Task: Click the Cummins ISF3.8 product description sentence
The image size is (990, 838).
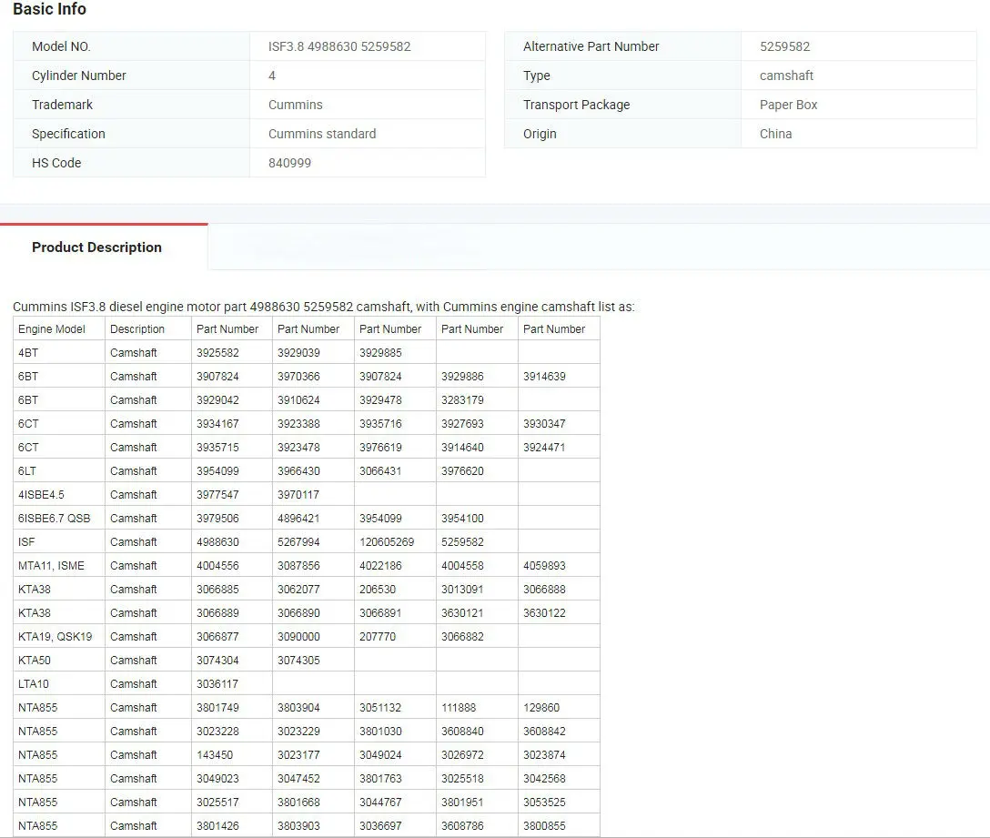Action: tap(323, 307)
